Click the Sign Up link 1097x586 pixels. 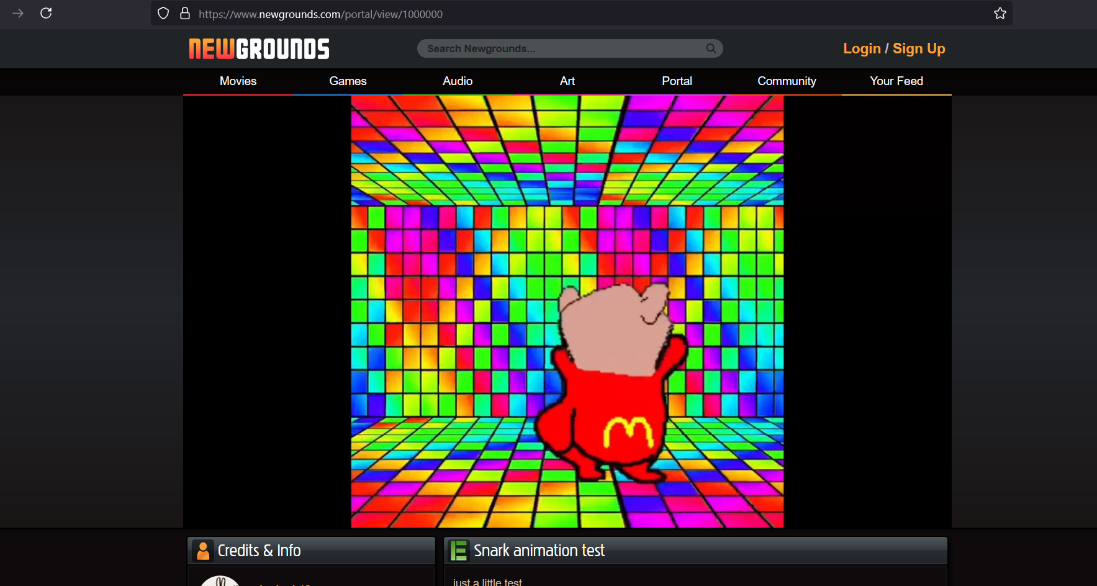[x=919, y=48]
